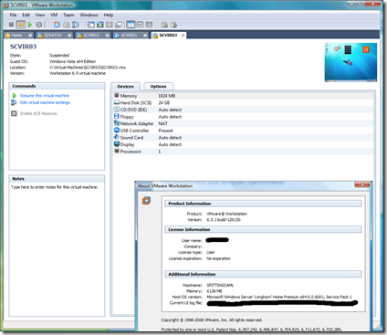The height and width of the screenshot is (335, 387).
Task: Click the Reset toolbar icon
Action: (39, 25)
